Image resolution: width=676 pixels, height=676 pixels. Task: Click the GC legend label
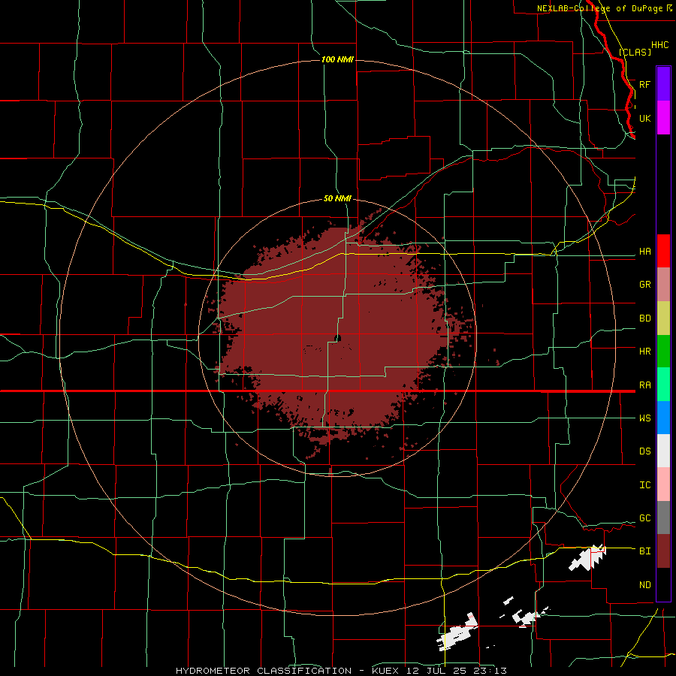(x=644, y=518)
